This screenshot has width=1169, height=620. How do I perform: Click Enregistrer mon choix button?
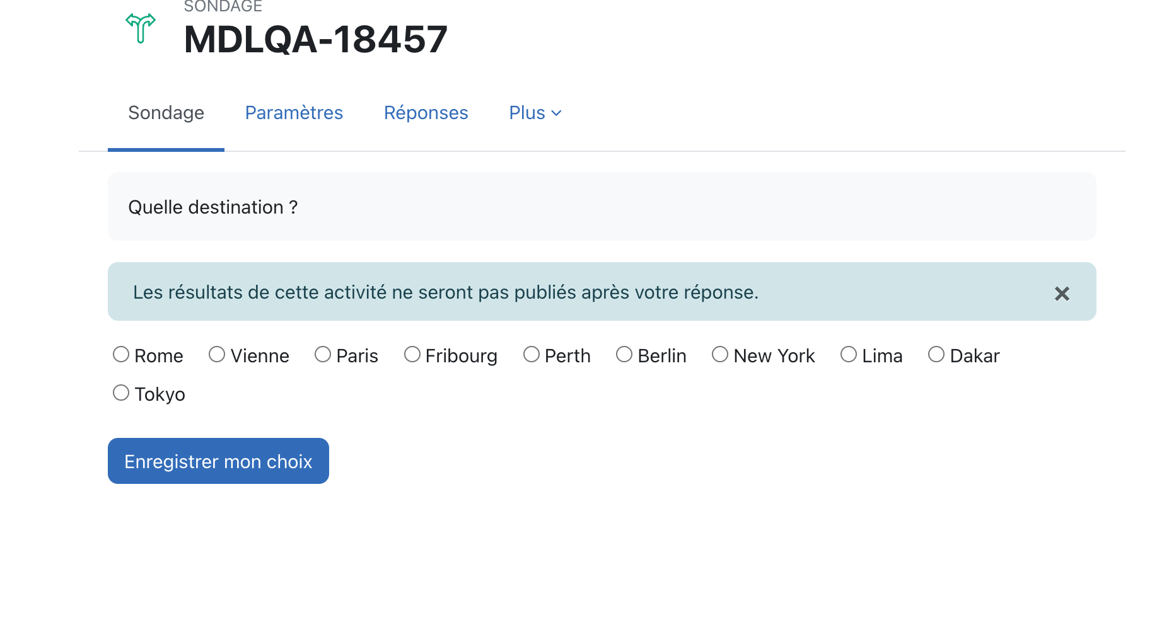pyautogui.click(x=218, y=461)
